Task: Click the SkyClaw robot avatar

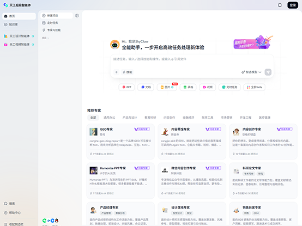Action: (115, 45)
